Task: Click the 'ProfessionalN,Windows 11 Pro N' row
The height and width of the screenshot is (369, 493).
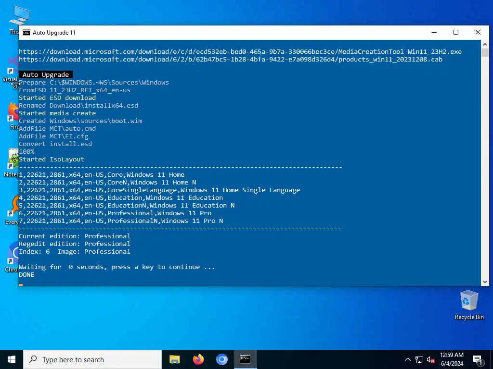Action: pyautogui.click(x=121, y=221)
